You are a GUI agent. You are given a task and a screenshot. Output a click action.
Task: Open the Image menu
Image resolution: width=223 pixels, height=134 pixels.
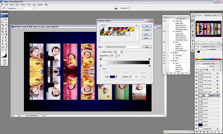click(12, 5)
